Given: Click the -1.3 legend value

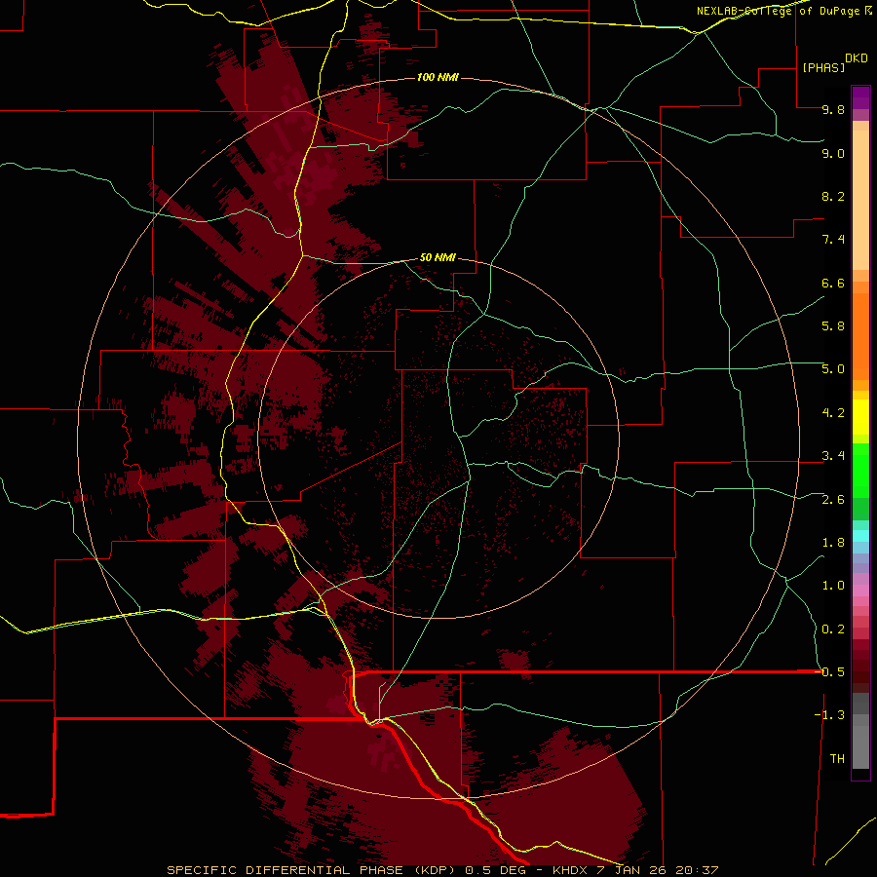Looking at the screenshot, I should click(x=829, y=715).
